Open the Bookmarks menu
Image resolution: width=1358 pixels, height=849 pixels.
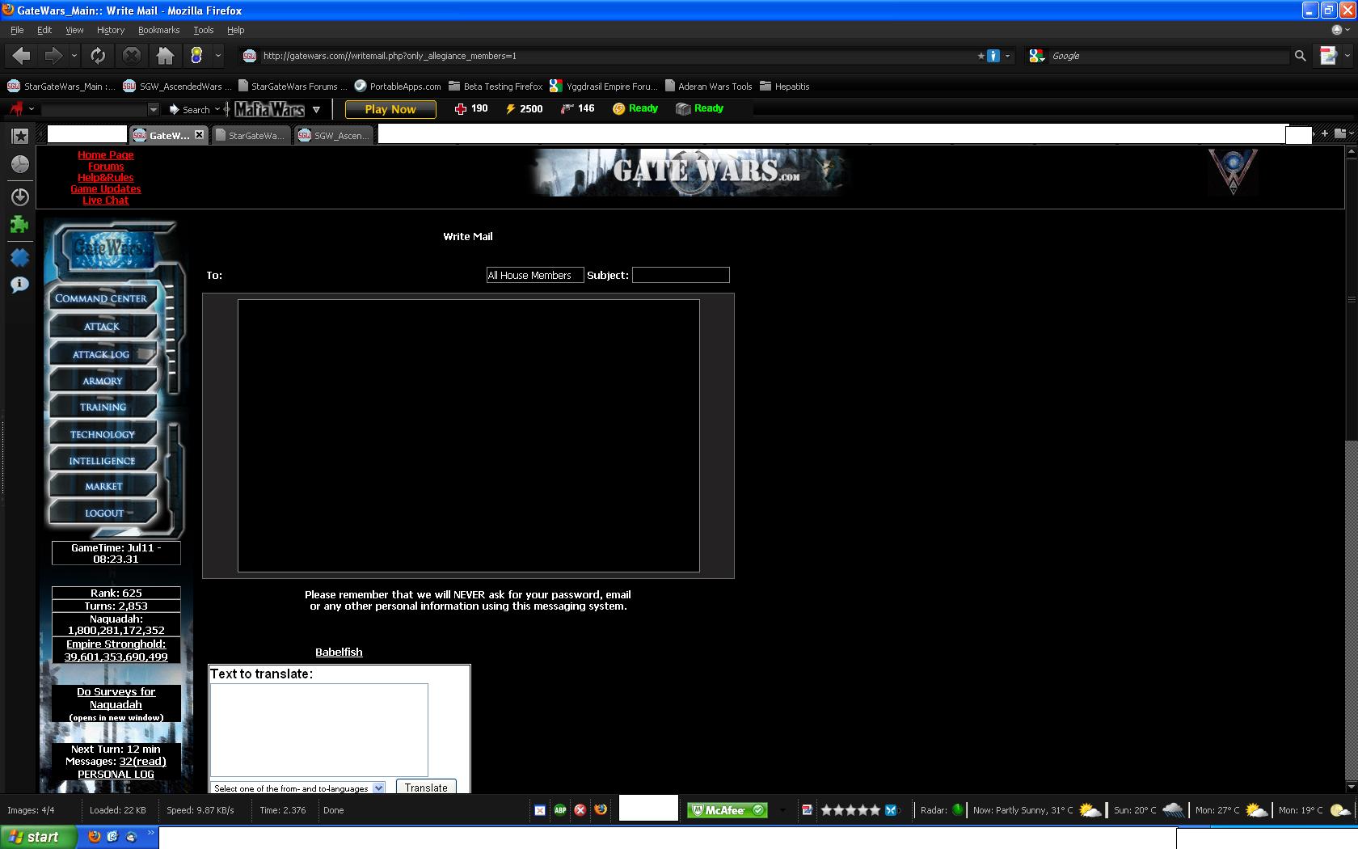(x=158, y=30)
